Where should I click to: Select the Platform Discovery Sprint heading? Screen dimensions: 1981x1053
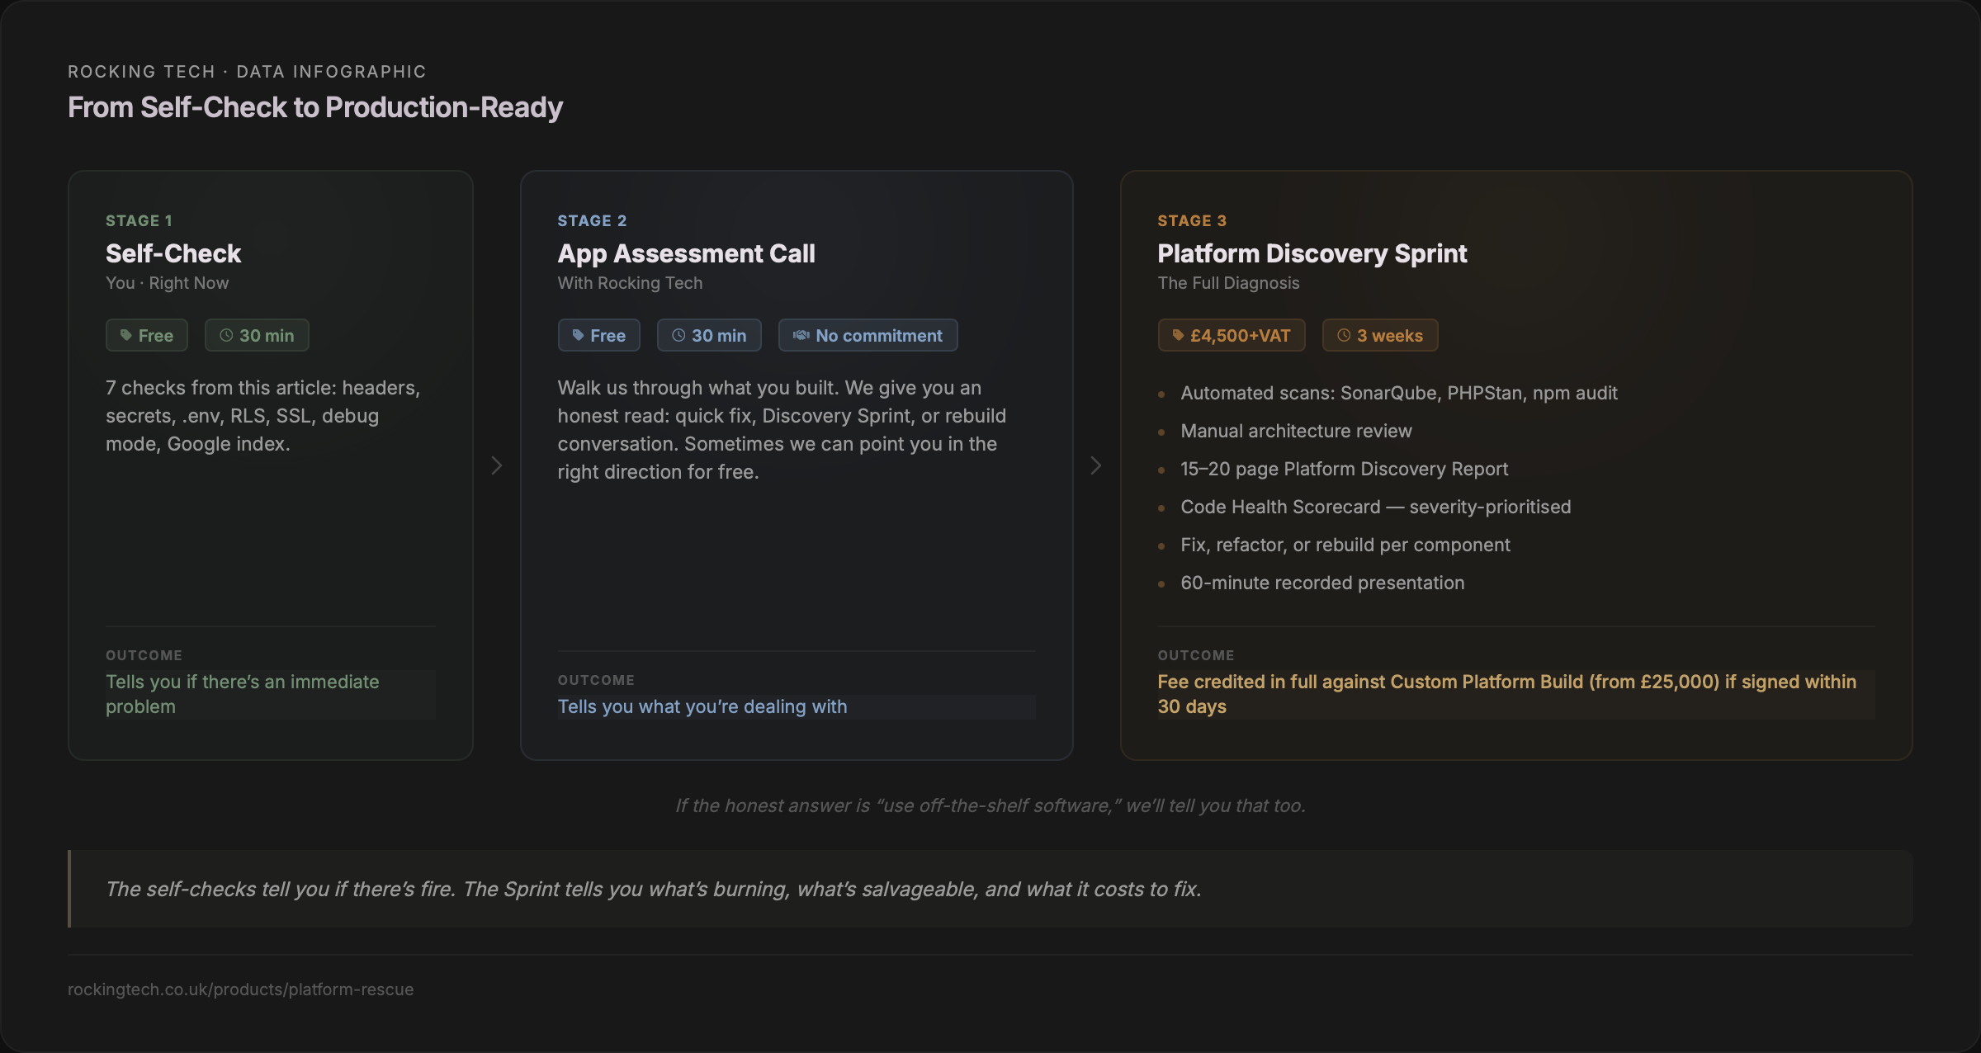1312,253
